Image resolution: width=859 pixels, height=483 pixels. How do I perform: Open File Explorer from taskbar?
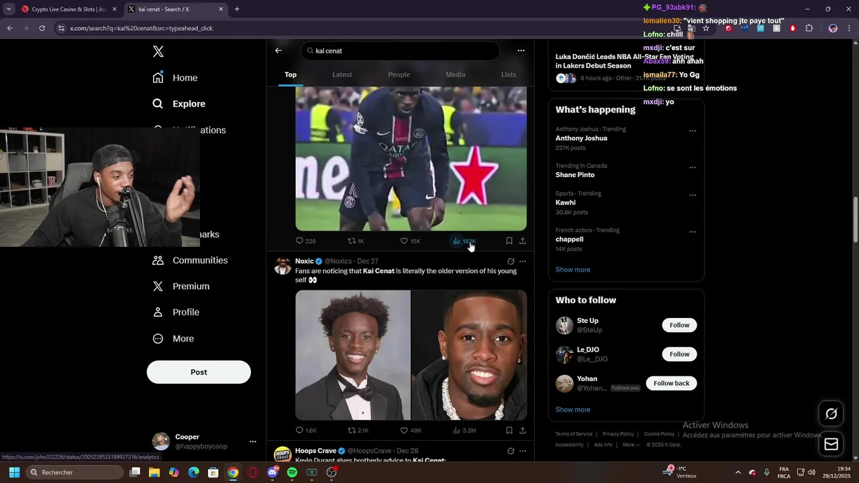154,472
